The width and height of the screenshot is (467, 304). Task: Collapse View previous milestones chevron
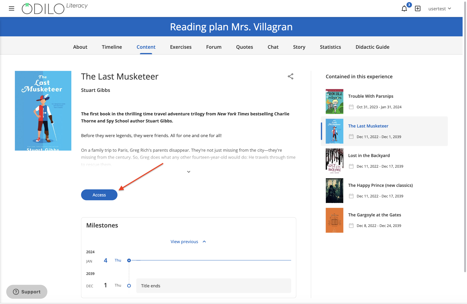(204, 242)
